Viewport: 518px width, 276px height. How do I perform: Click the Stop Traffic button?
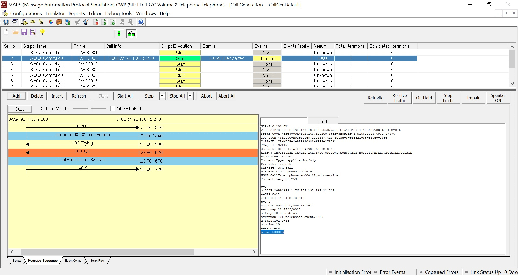448,98
